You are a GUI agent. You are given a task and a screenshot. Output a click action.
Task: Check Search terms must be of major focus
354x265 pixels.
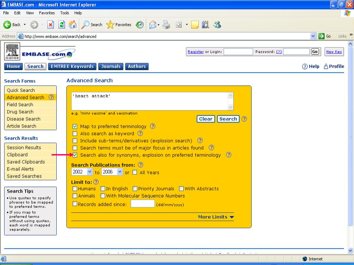[x=75, y=148]
